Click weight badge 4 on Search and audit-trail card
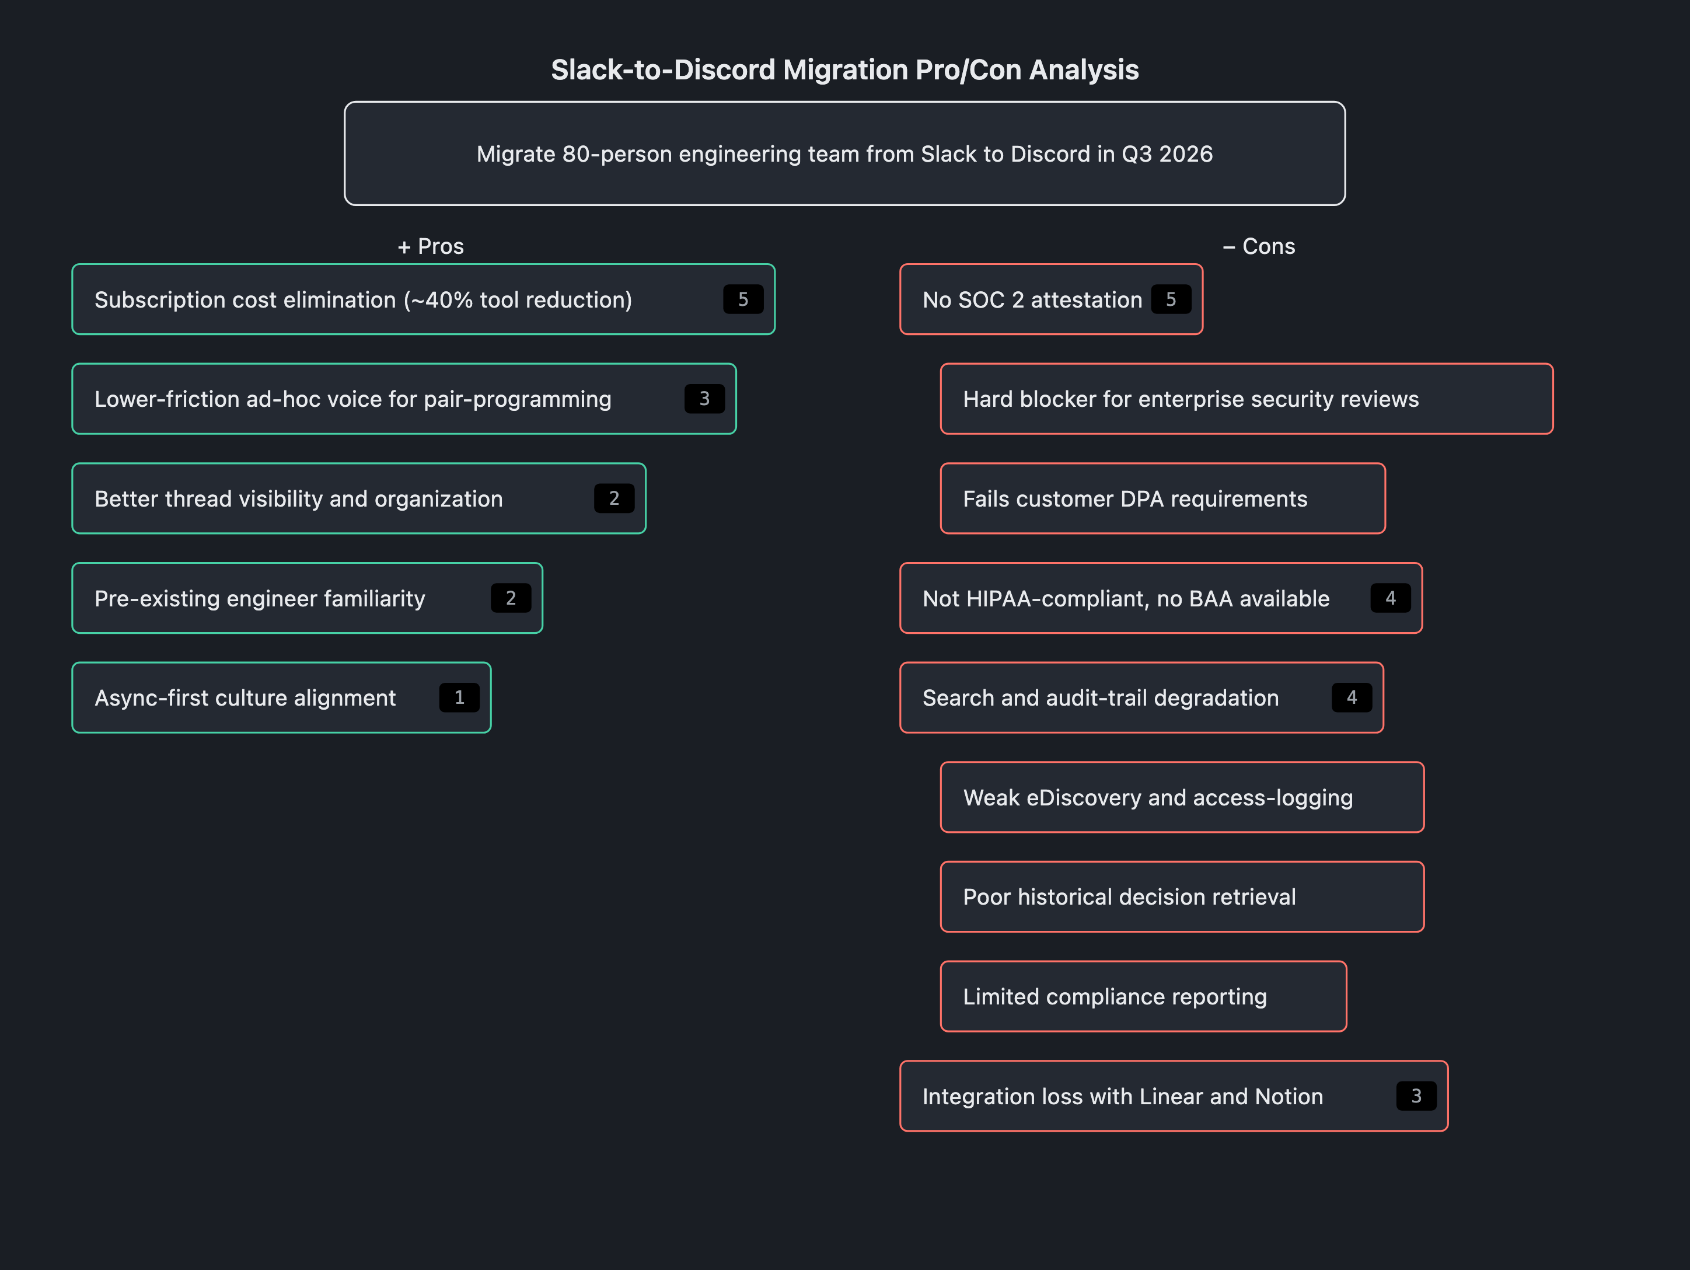The height and width of the screenshot is (1270, 1690). pos(1352,697)
